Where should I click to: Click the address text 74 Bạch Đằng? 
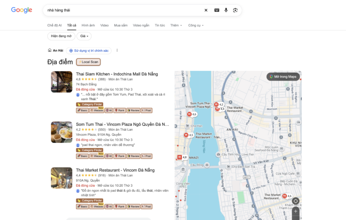(x=86, y=84)
